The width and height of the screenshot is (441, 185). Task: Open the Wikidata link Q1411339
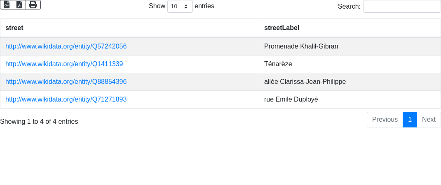coord(64,64)
